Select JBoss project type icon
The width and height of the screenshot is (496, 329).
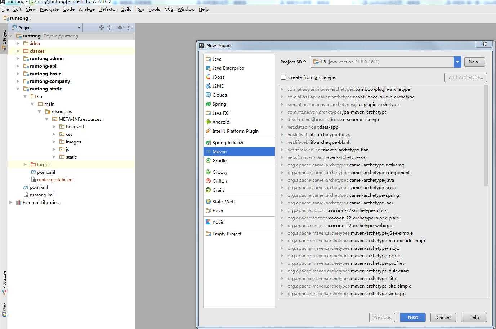click(208, 77)
